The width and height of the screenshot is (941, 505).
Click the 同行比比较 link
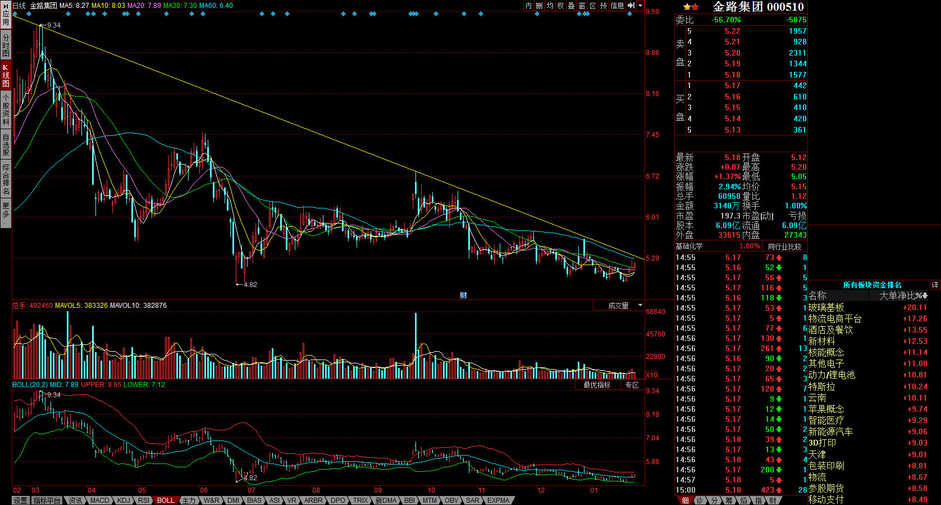coord(784,247)
